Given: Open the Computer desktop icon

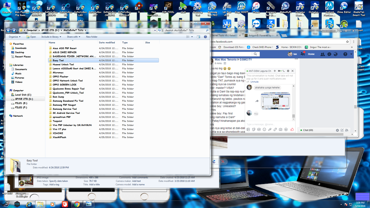Looking at the screenshot, I should [x=7, y=8].
